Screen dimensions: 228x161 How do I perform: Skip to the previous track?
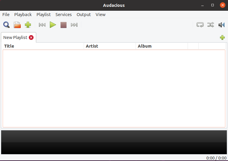coord(42,25)
